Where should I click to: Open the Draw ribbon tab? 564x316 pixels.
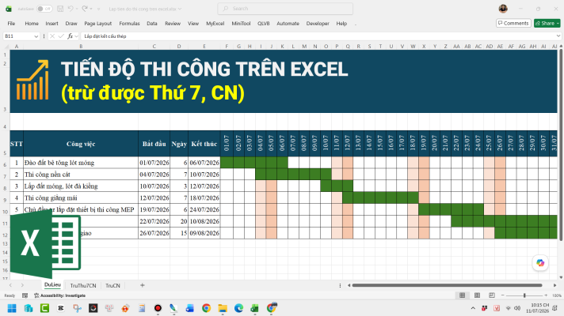click(71, 24)
